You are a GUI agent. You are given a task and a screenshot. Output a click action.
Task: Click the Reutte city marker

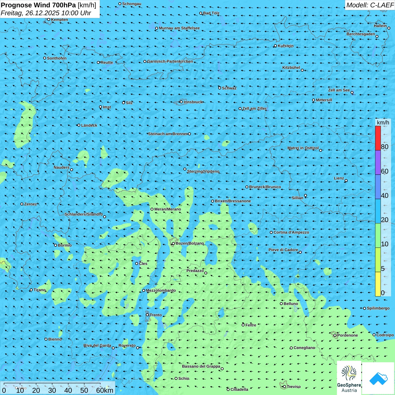click(98, 62)
